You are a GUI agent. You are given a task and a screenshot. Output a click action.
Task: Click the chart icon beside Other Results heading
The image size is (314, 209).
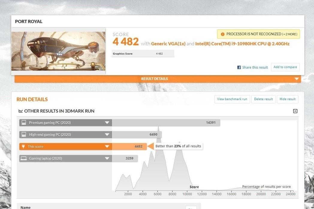[x=20, y=111]
